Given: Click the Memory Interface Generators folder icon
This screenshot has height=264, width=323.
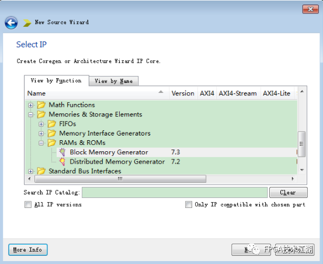Looking at the screenshot, I should tap(52, 133).
